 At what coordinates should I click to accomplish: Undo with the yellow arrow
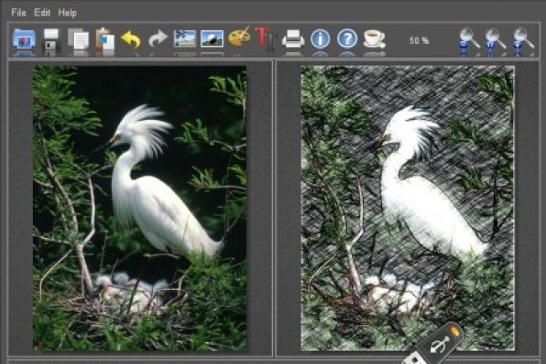coord(131,40)
